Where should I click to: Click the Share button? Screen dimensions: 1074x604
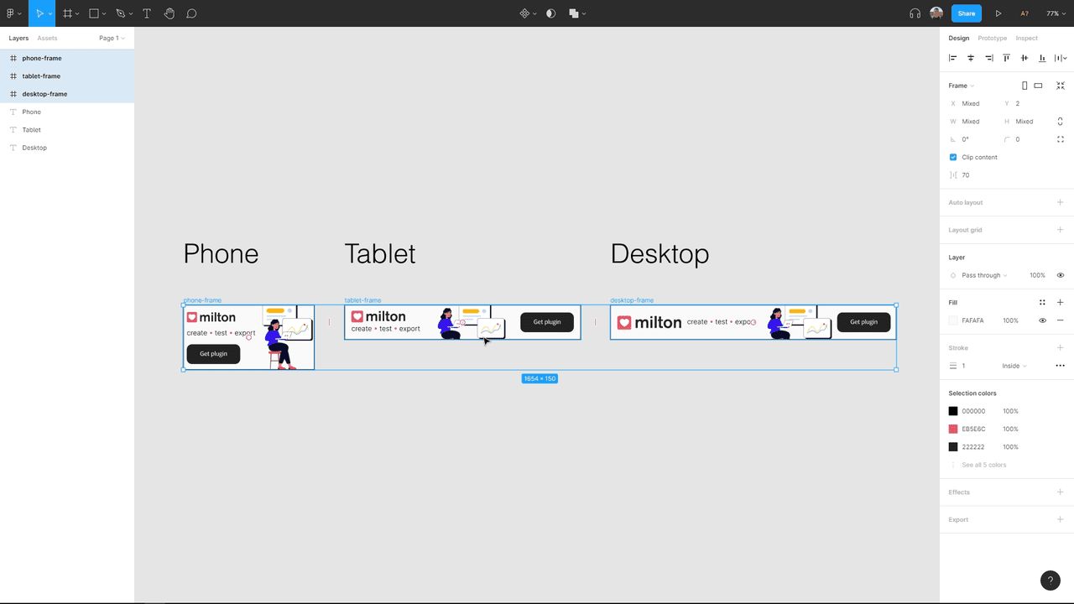(967, 13)
